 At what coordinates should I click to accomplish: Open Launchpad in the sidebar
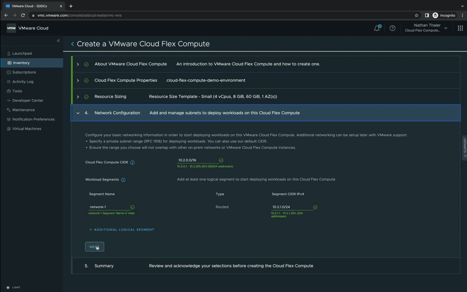click(x=22, y=53)
